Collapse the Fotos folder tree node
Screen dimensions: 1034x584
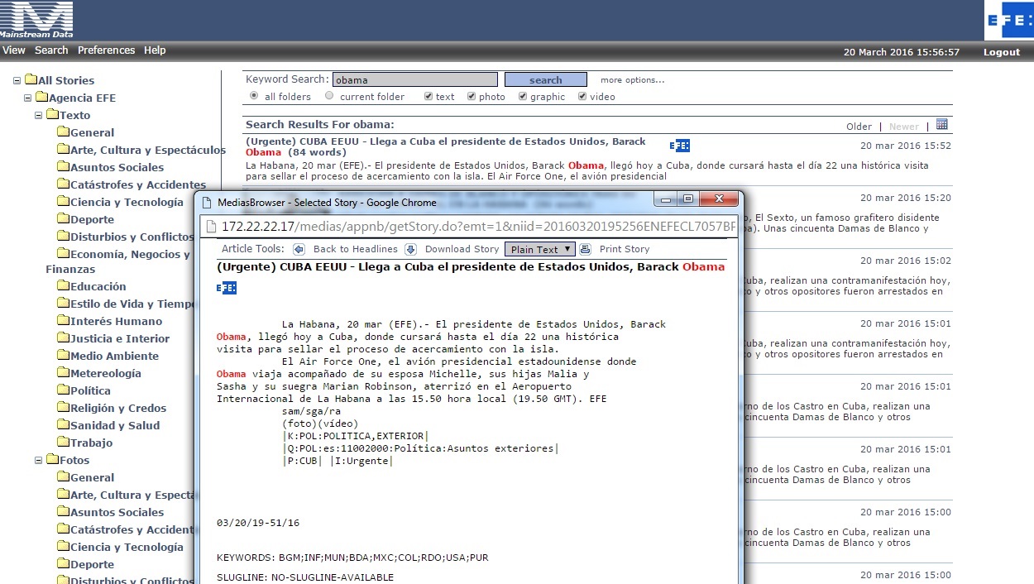(x=39, y=460)
